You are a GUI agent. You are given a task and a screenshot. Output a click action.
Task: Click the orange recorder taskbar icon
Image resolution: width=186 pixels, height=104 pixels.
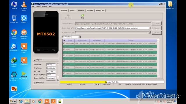click(47, 101)
